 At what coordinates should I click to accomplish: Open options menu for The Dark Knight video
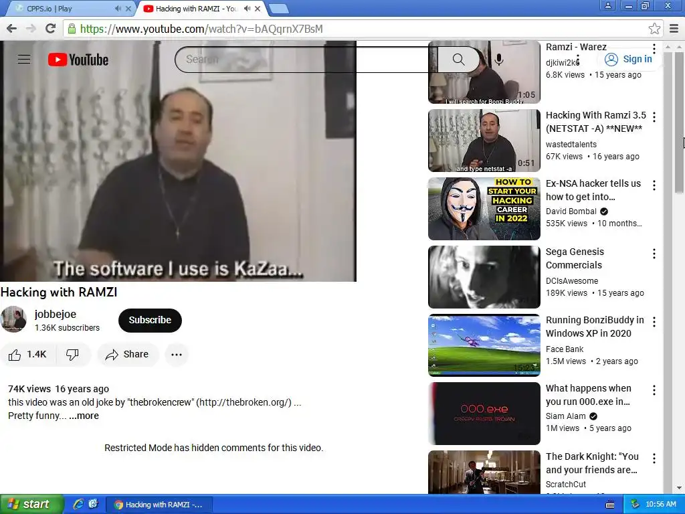[654, 458]
